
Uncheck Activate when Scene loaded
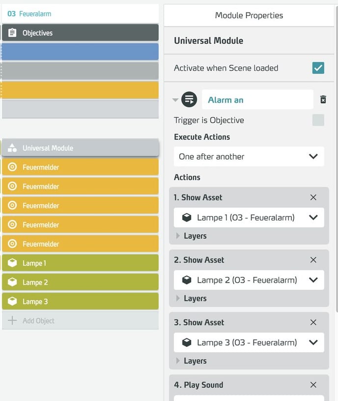(x=318, y=68)
